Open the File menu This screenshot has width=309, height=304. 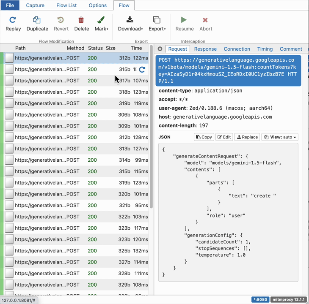tap(10, 5)
